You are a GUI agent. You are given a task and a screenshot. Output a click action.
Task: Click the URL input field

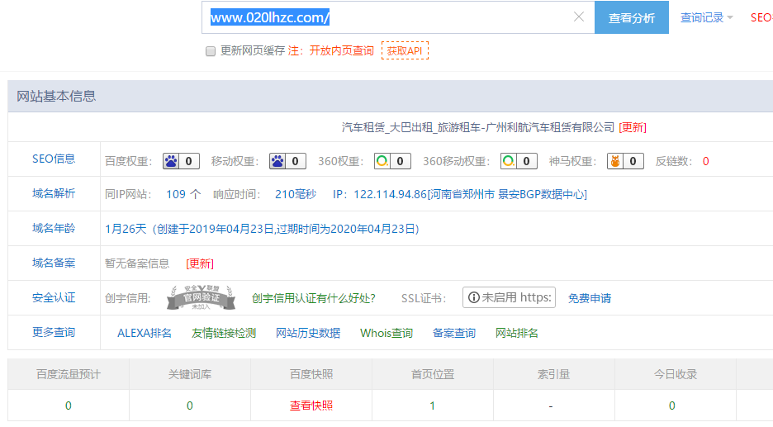pyautogui.click(x=388, y=17)
